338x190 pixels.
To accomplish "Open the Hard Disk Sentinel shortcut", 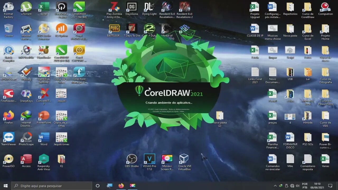I will click(44, 75).
